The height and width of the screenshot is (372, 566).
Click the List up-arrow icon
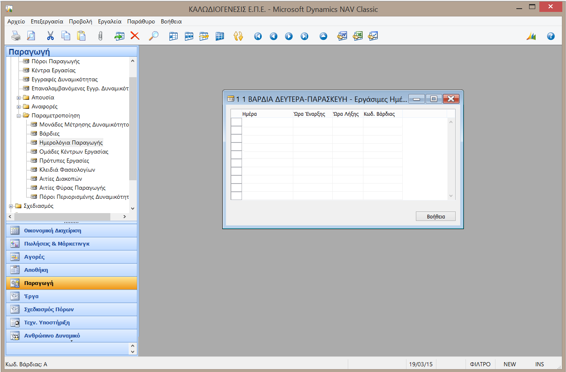324,37
